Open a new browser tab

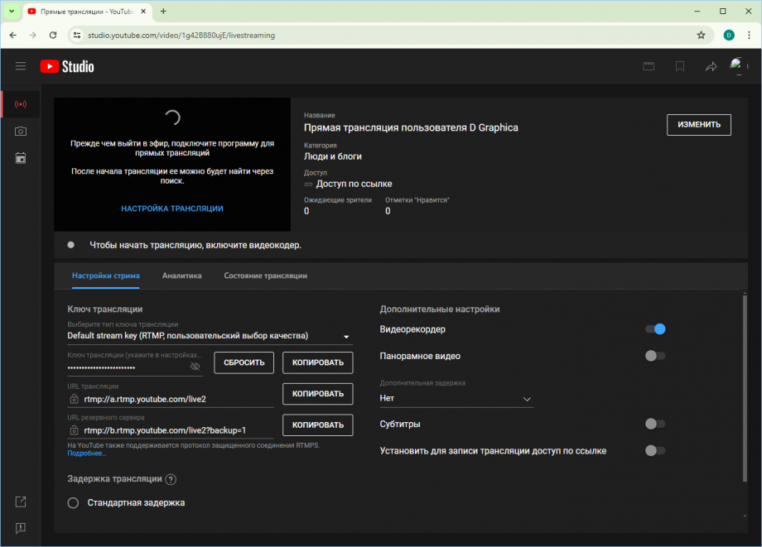pos(163,11)
